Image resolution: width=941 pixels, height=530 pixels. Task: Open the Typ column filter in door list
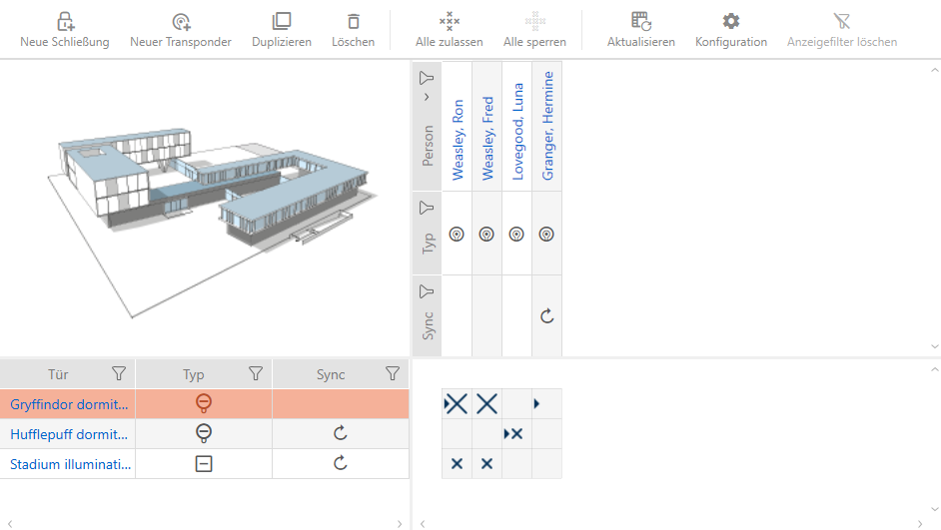click(256, 374)
